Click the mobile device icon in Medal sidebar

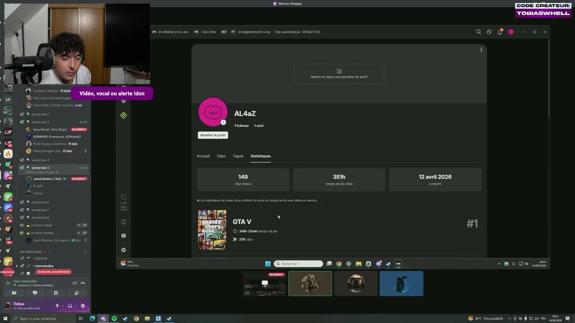point(124,222)
